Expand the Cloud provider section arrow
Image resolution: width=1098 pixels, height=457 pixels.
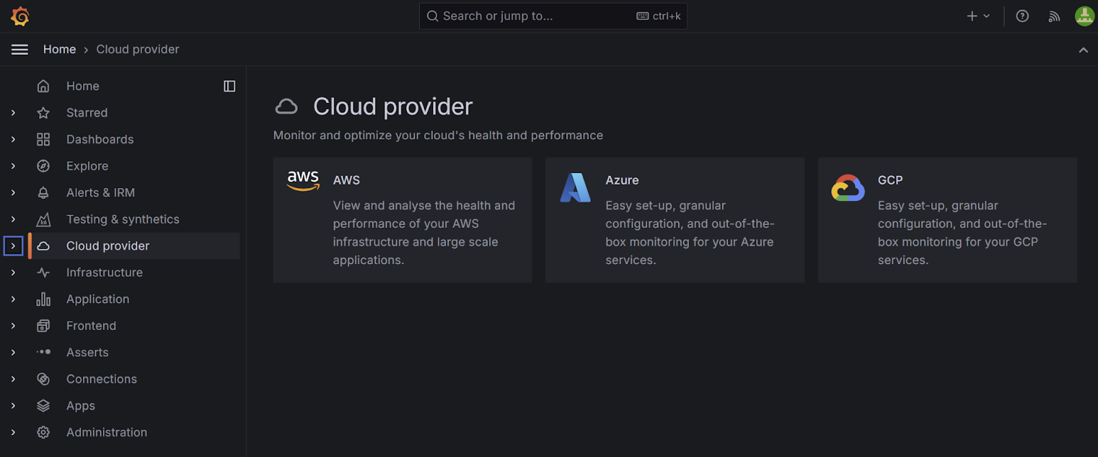[x=13, y=246]
